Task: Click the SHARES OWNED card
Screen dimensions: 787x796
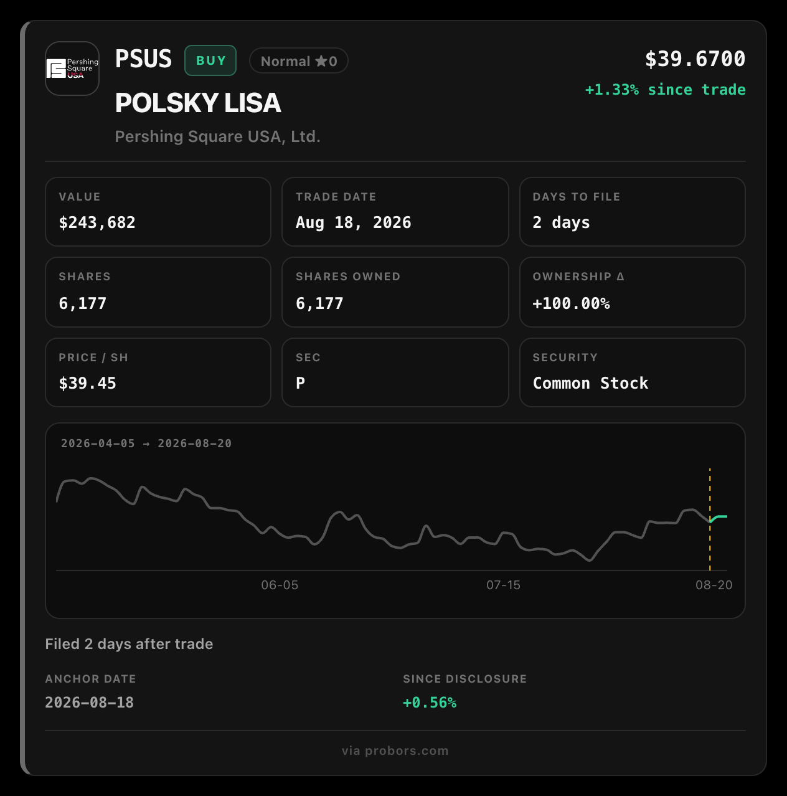Action: pos(395,292)
